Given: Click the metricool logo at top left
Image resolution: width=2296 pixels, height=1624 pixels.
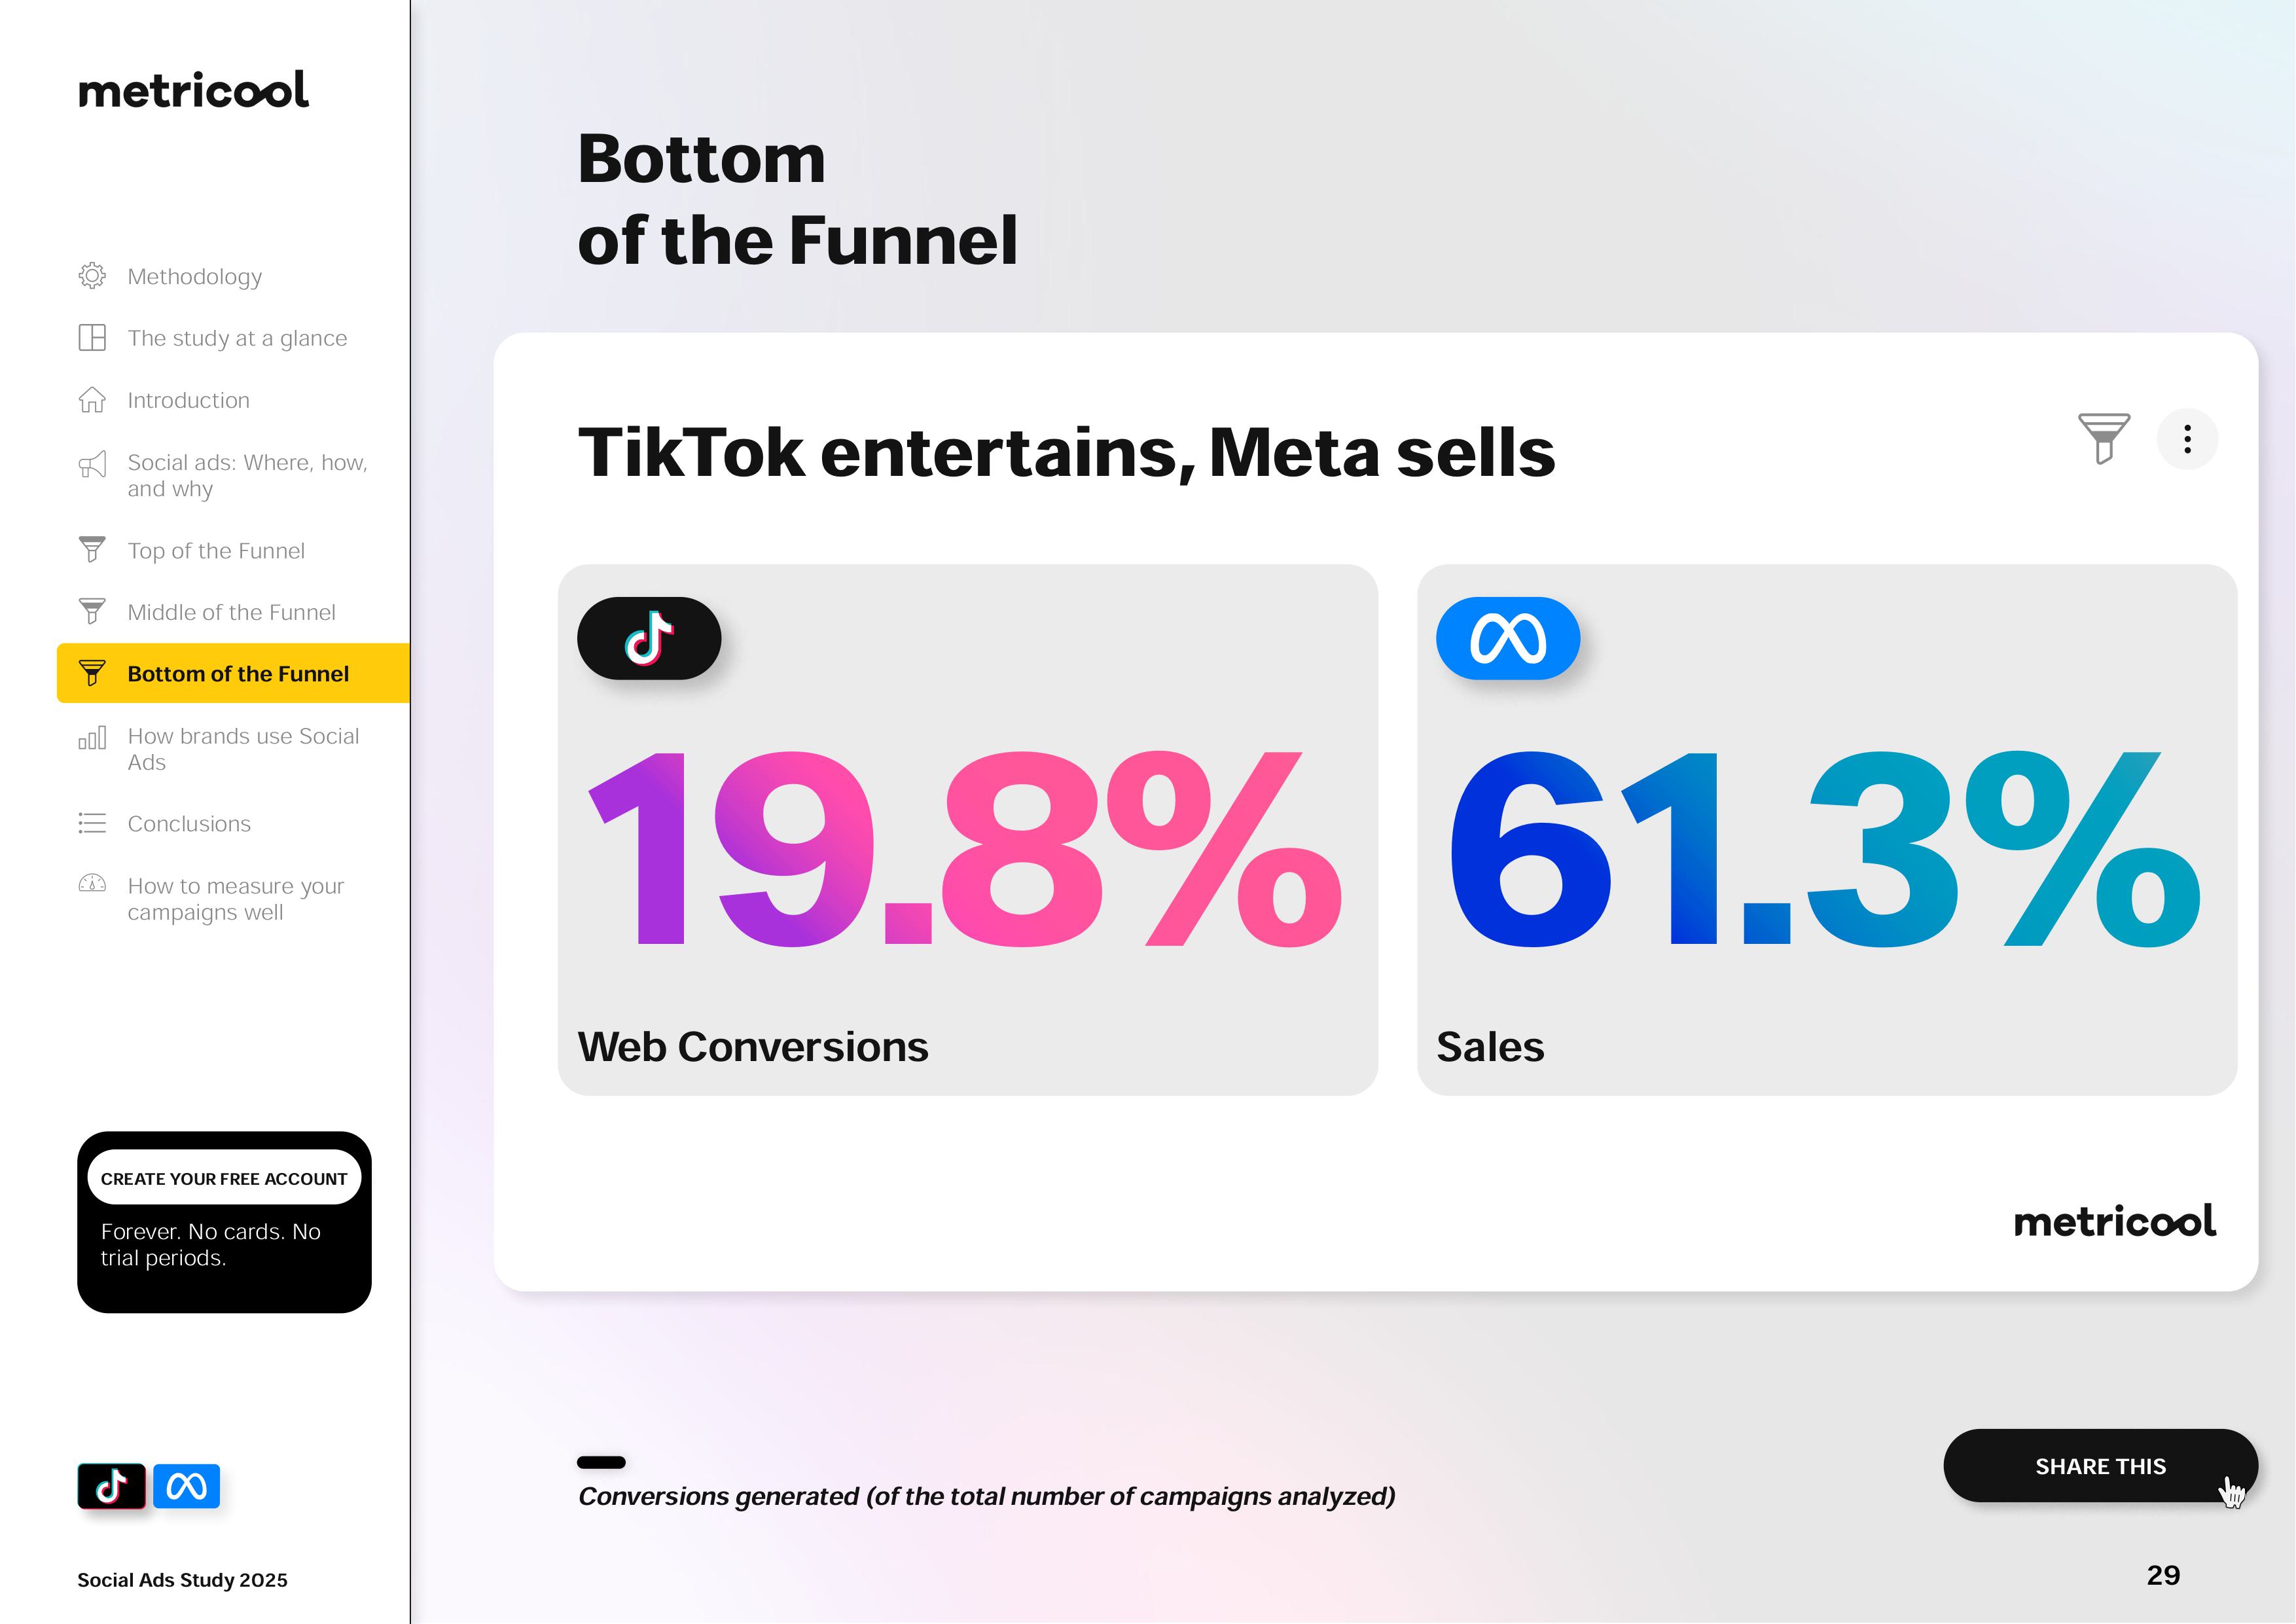Looking at the screenshot, I should pyautogui.click(x=193, y=90).
